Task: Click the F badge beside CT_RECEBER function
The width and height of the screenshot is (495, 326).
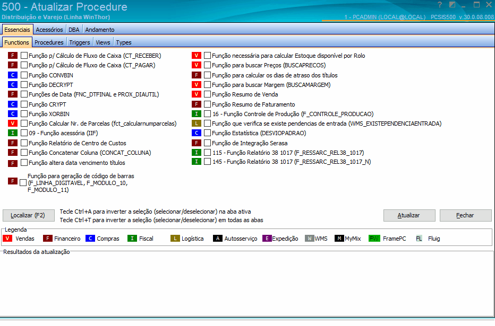Action: point(13,56)
